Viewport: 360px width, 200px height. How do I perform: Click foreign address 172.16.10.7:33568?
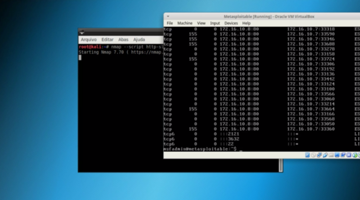pyautogui.click(x=311, y=119)
